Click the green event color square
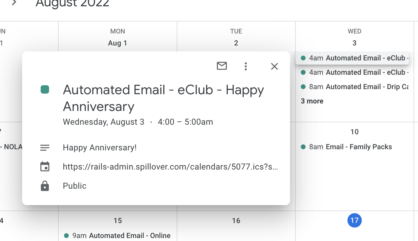 pos(45,89)
